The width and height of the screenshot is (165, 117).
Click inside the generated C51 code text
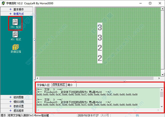91,94
